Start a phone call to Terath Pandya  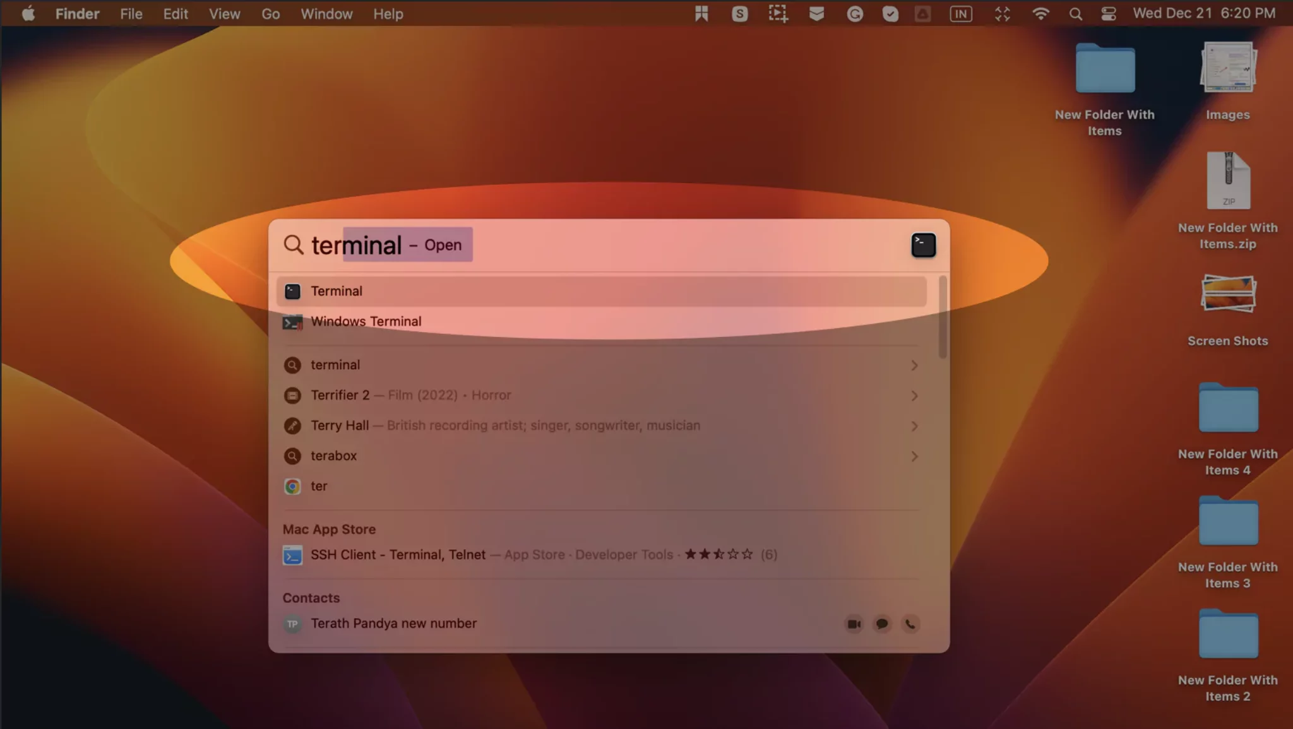910,624
